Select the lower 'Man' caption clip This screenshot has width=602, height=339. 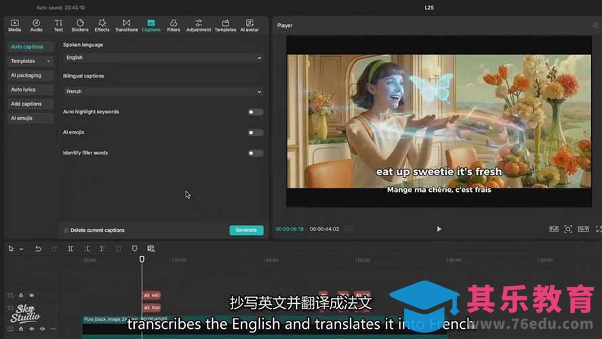point(152,308)
